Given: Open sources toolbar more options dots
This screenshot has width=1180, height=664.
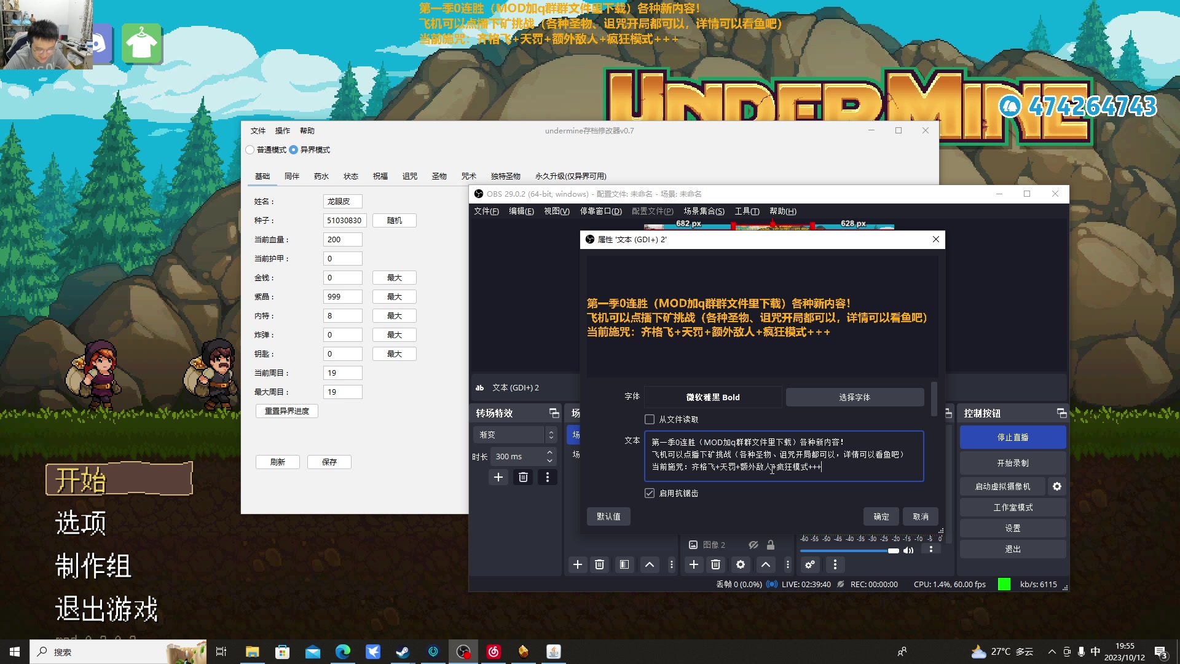Looking at the screenshot, I should pyautogui.click(x=788, y=564).
